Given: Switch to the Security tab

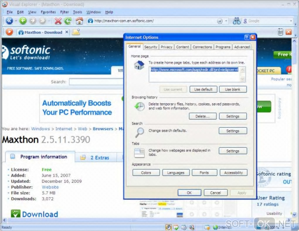Looking at the screenshot, I should 151,47.
